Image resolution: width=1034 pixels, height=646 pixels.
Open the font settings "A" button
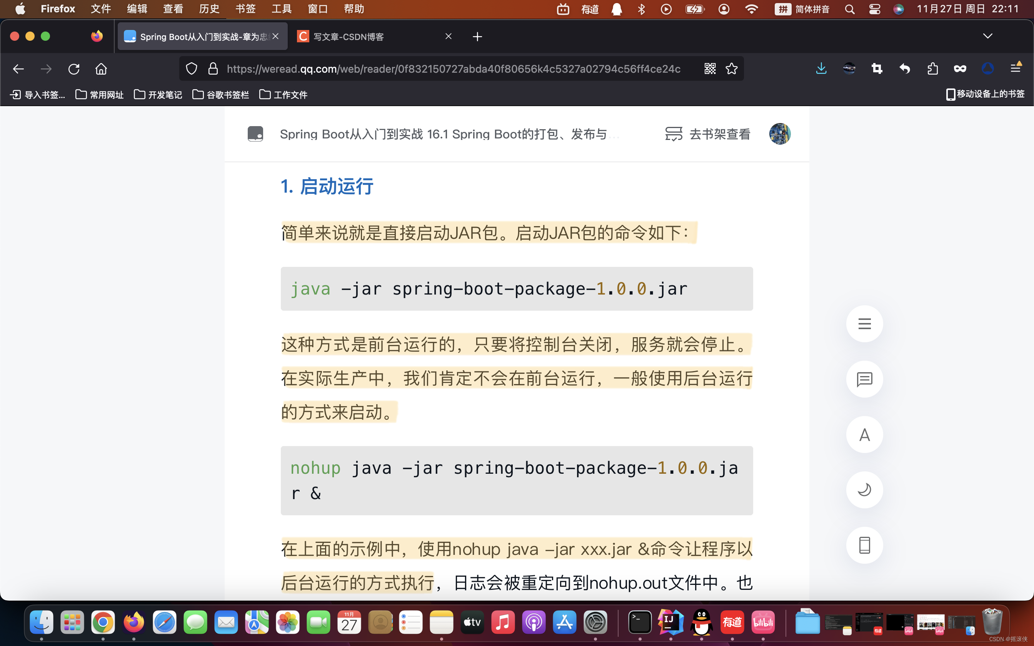(864, 435)
